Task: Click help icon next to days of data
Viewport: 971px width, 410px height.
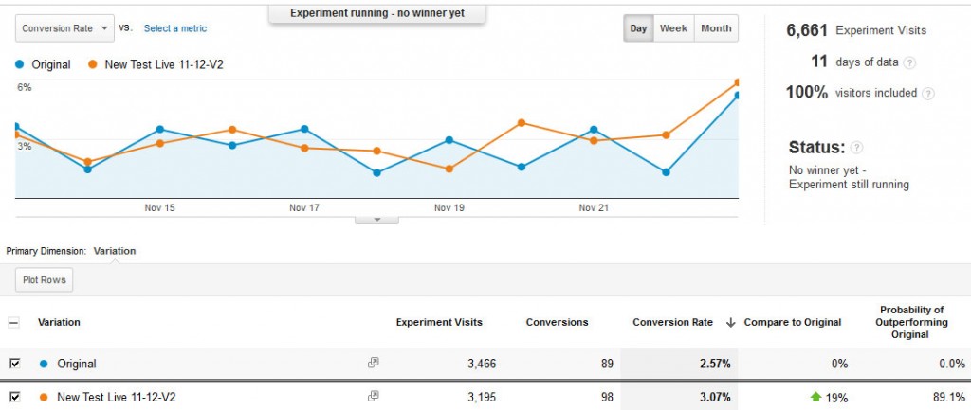Action: (x=909, y=62)
